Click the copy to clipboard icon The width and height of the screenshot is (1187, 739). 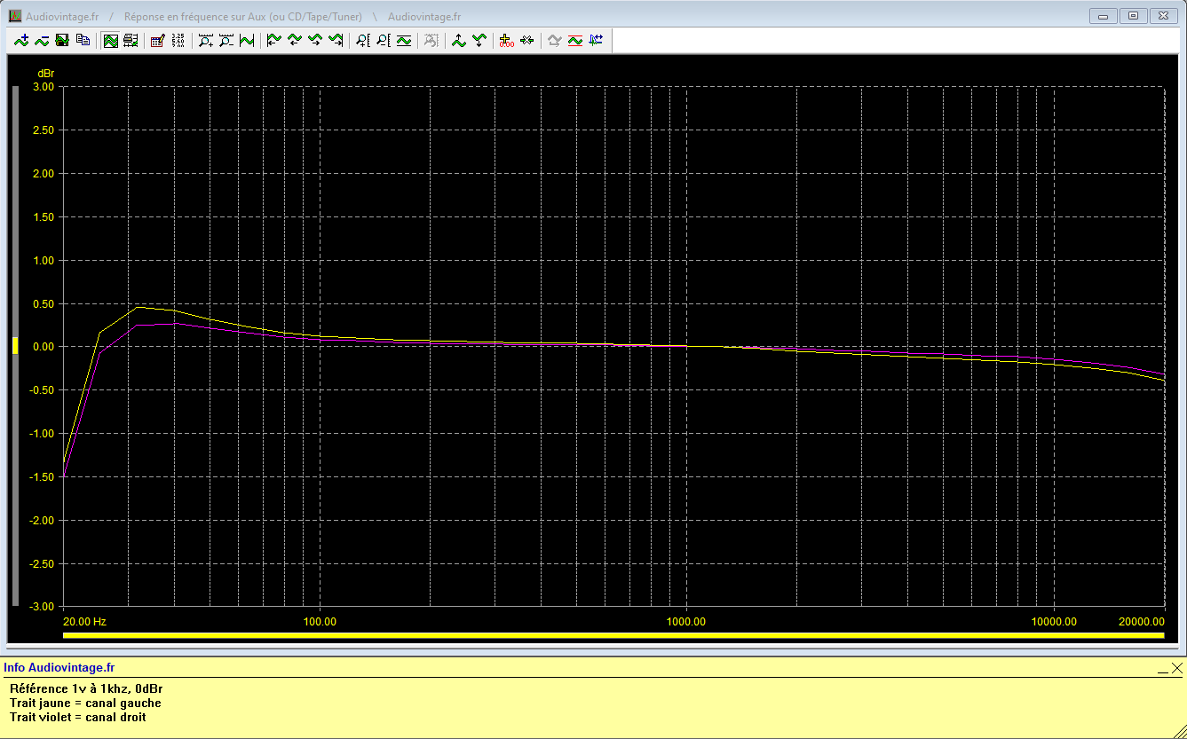(x=83, y=40)
